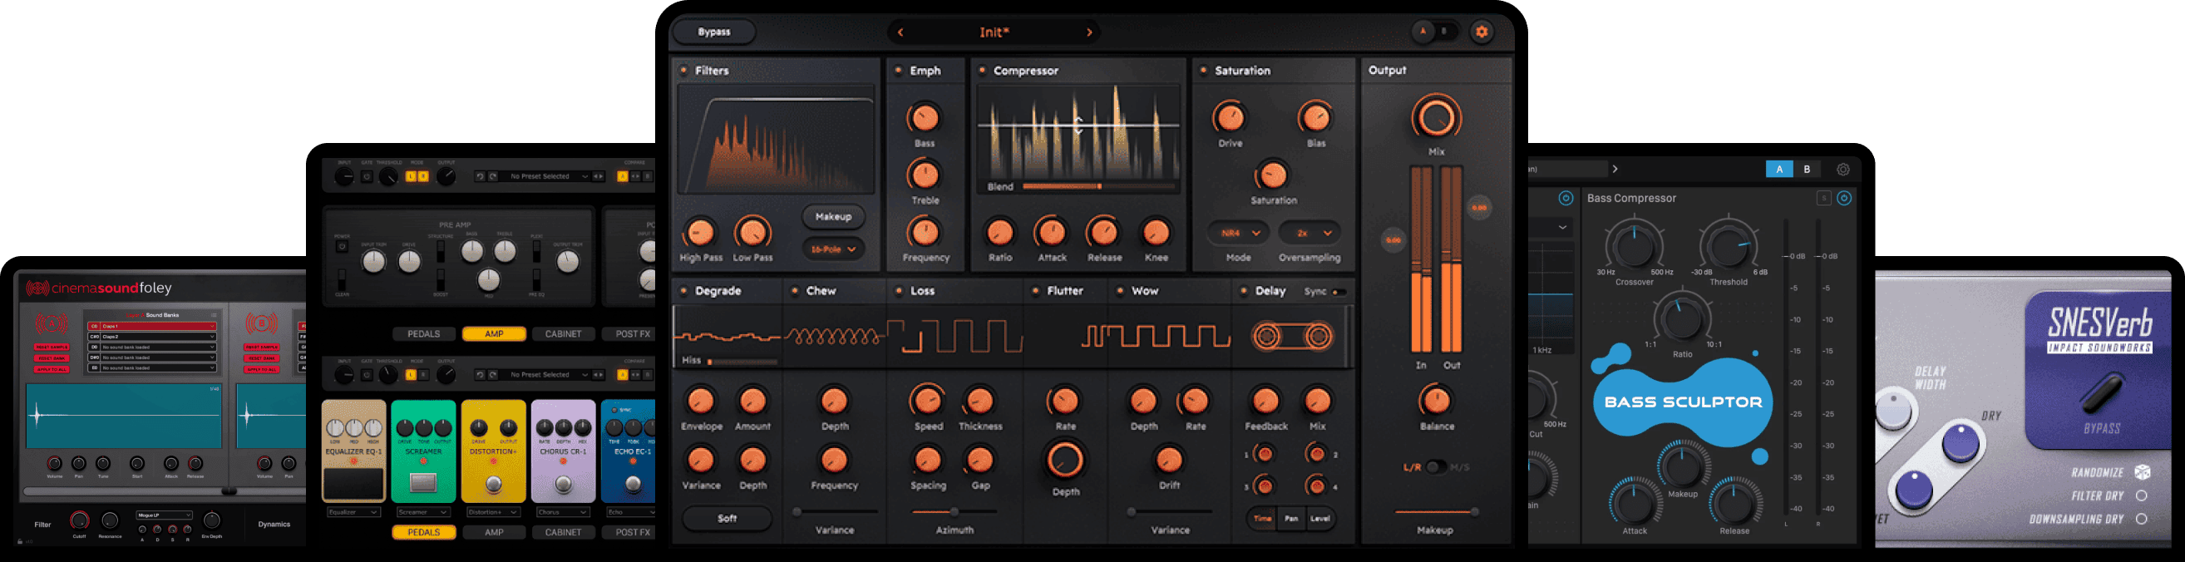Click the Bass knob in Emph section
Viewport: 2185px width, 562px height.
point(925,118)
